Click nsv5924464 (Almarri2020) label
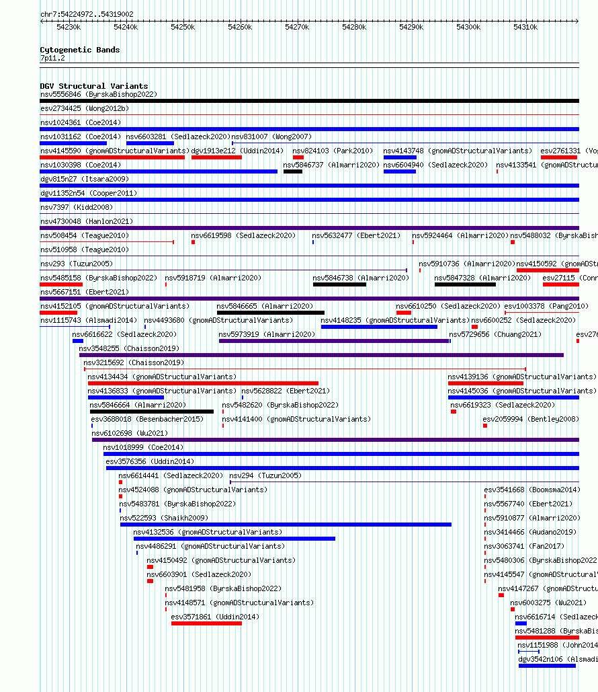This screenshot has width=598, height=692. pyautogui.click(x=460, y=235)
